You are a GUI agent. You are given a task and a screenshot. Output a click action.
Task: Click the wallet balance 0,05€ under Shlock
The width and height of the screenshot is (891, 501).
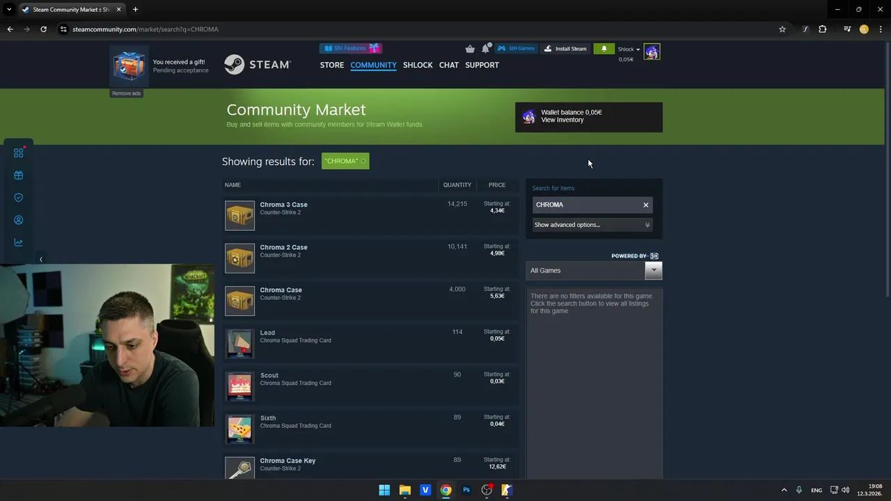click(626, 60)
